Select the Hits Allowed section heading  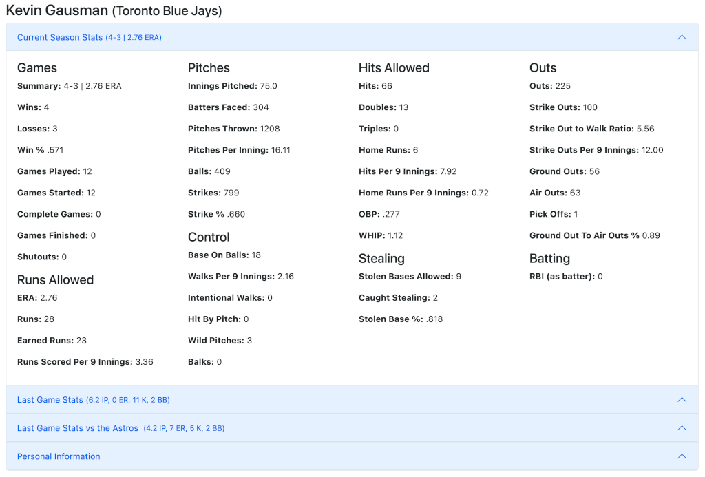[x=393, y=67]
